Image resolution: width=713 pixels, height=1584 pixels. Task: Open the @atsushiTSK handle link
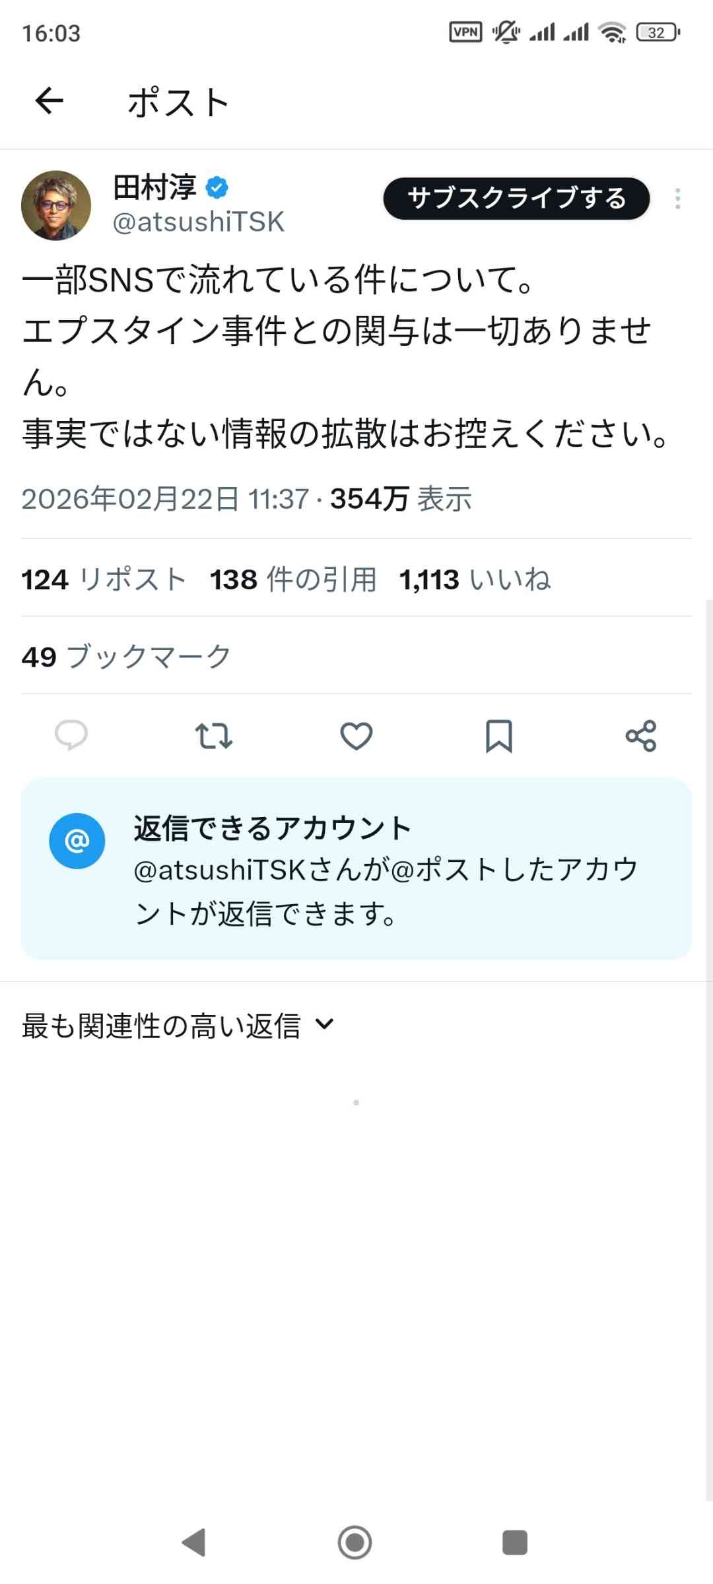[x=198, y=222]
